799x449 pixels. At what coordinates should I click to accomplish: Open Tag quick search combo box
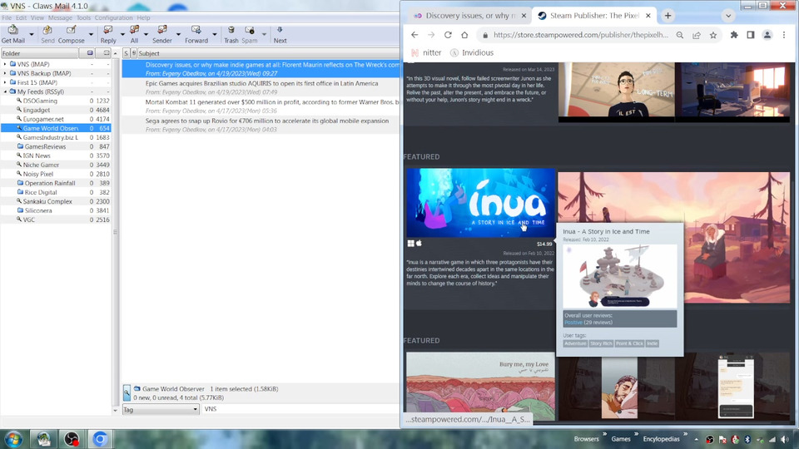click(161, 409)
